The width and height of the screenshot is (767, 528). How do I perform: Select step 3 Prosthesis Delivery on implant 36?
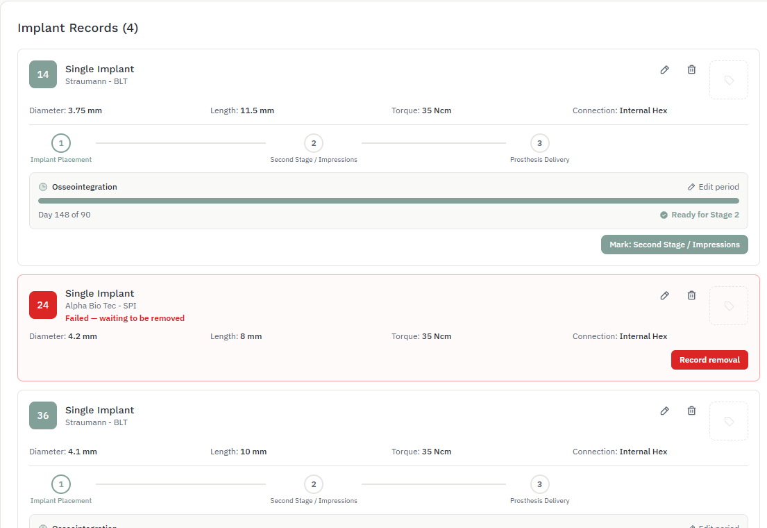(539, 484)
